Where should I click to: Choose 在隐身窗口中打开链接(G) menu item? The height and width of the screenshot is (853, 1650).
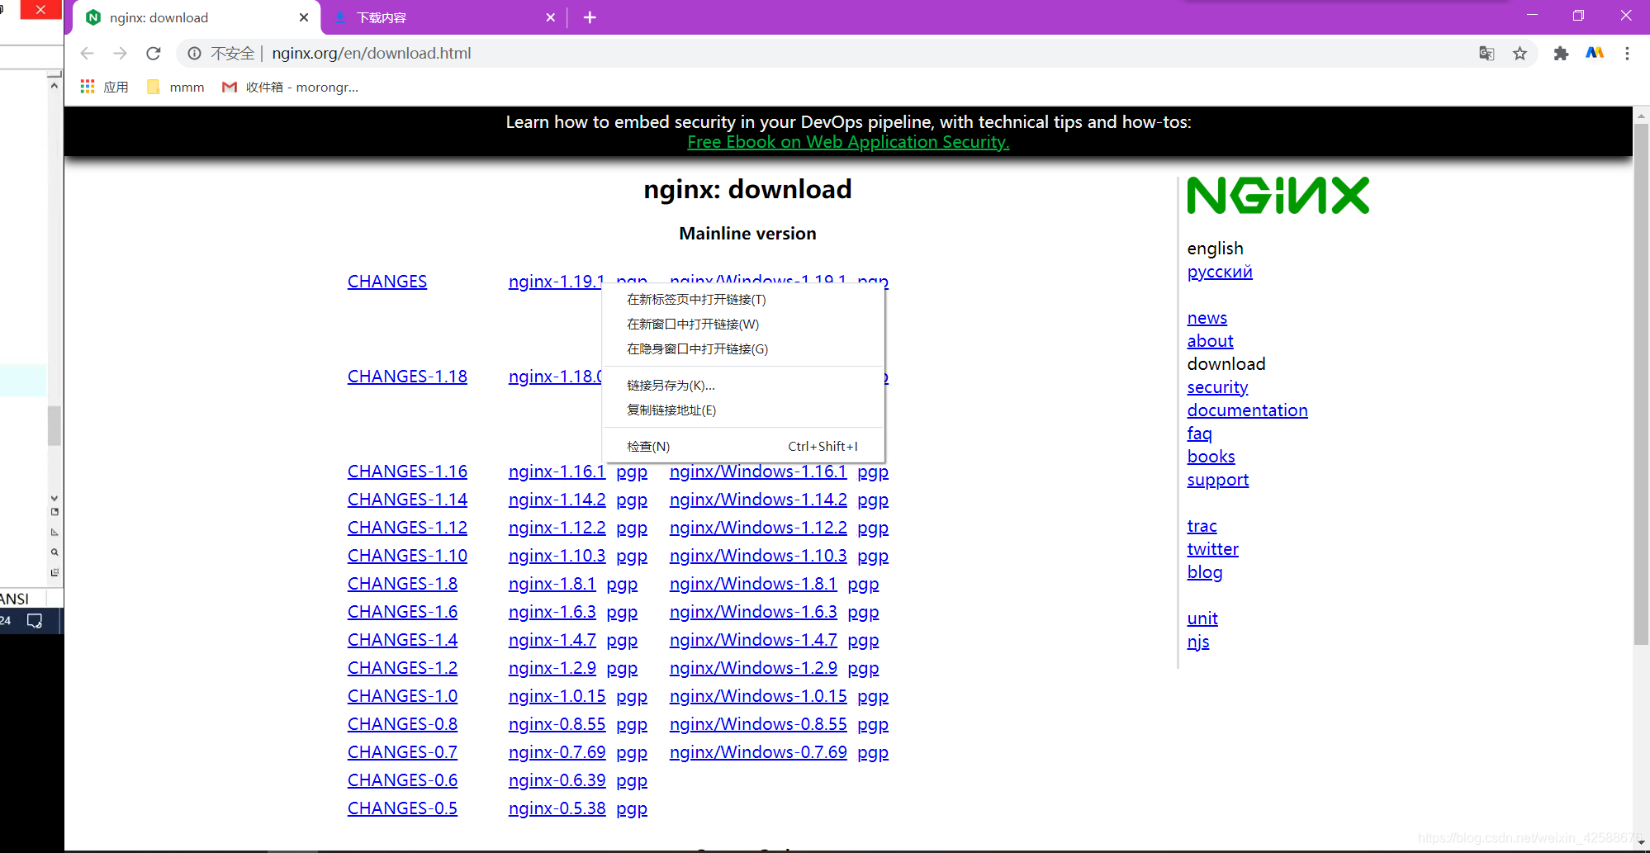(x=743, y=349)
